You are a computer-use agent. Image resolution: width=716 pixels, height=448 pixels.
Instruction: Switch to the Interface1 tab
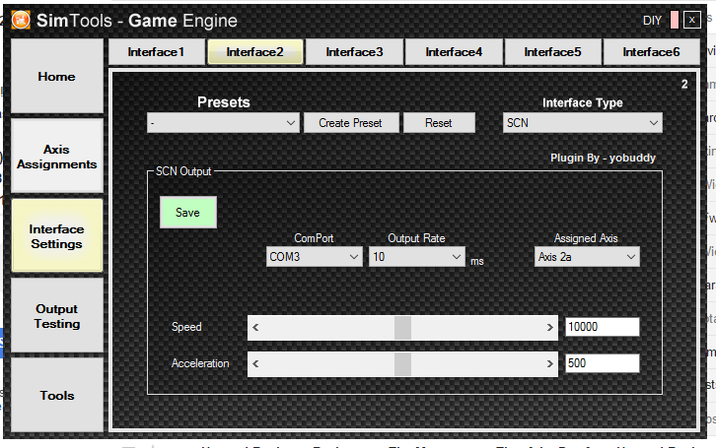click(156, 52)
